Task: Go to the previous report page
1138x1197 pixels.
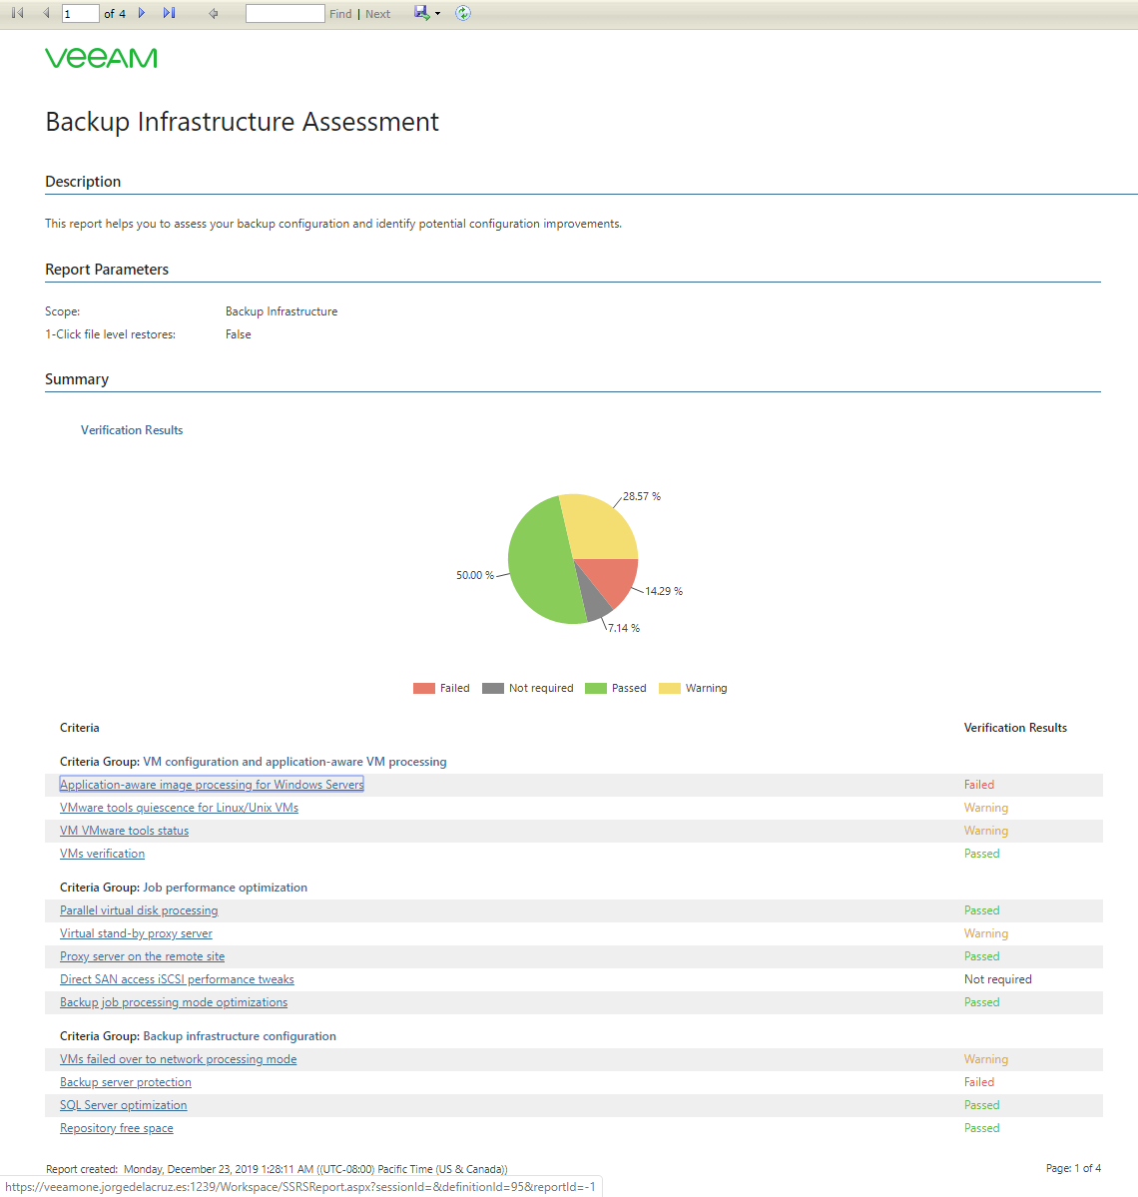Action: tap(46, 13)
